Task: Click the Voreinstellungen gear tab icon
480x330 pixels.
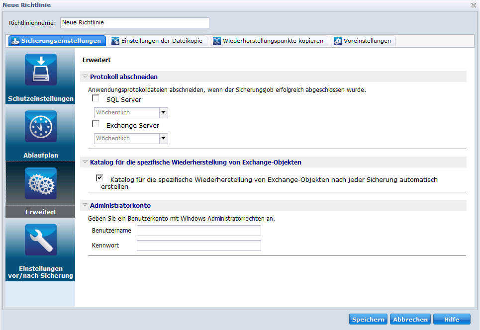Action: 338,41
